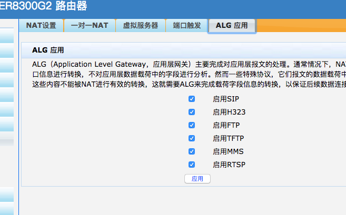Go to the 端口触发 tab
346x215 pixels.
(x=187, y=26)
